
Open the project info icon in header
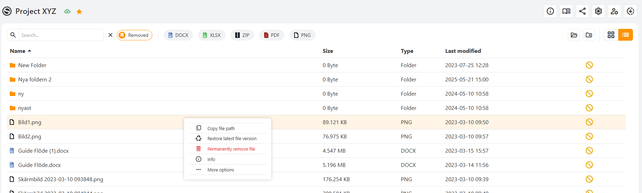[x=550, y=11]
